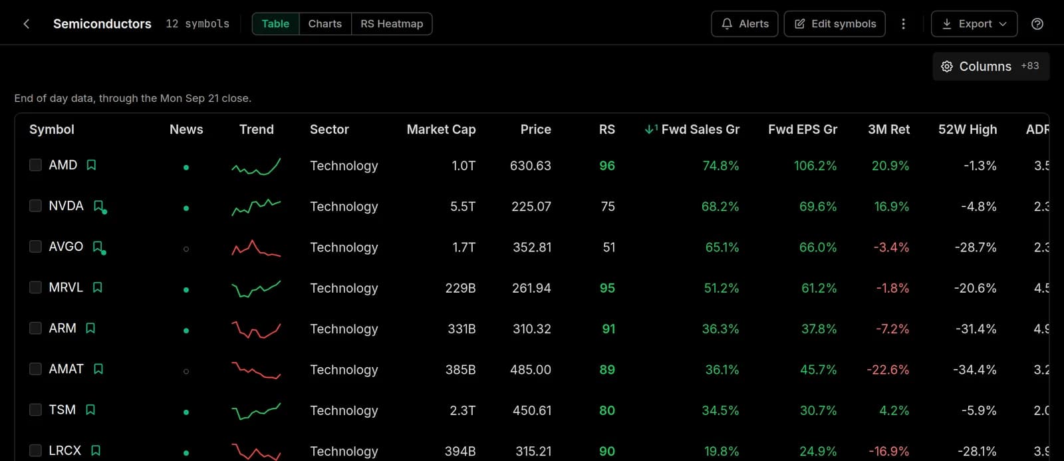The height and width of the screenshot is (461, 1064).
Task: Click the hollow news dot for AVGO
Action: (186, 249)
